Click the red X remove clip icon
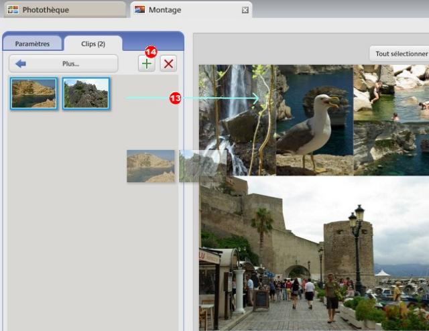Screen dimensions: 429x331 (168, 64)
